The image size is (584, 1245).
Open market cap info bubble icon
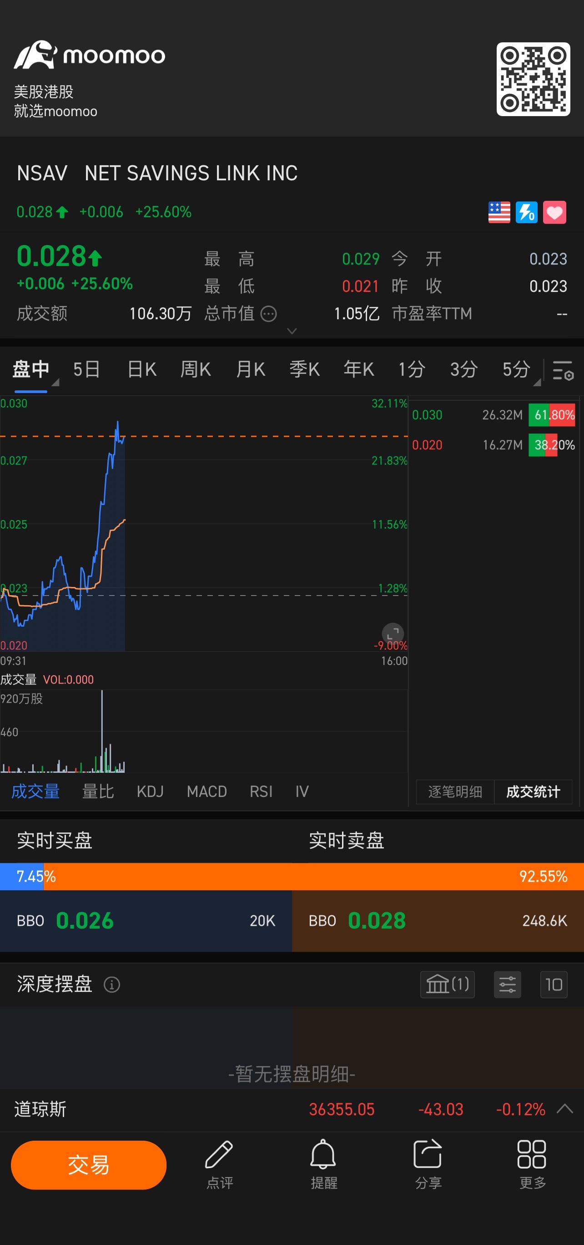click(x=269, y=314)
